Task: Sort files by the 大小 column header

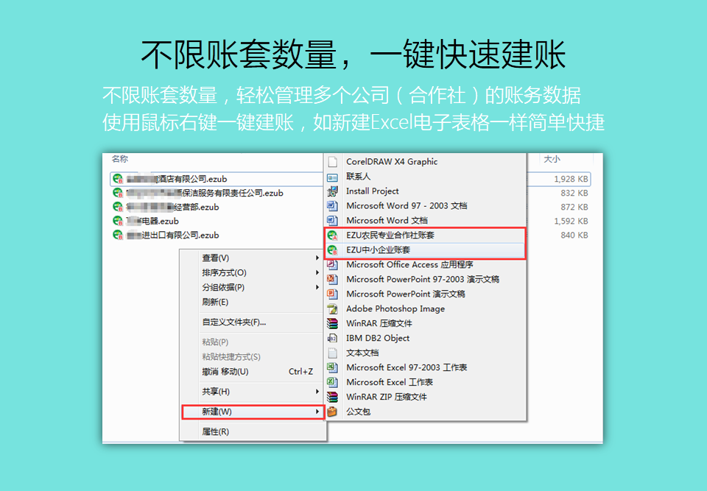Action: [552, 159]
